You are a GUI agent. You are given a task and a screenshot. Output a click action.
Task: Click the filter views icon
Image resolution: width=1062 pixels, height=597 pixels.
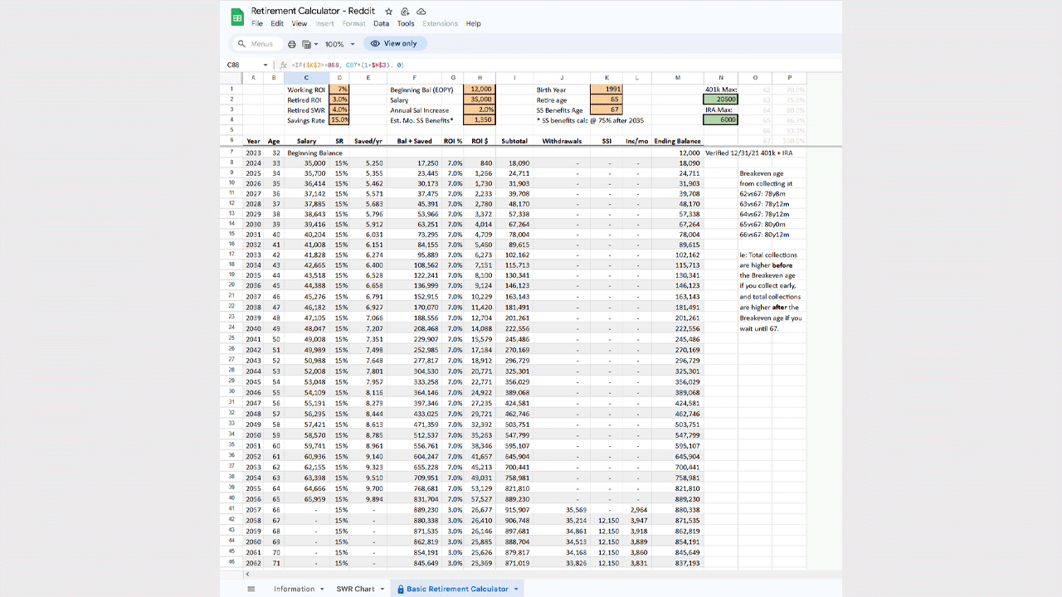click(308, 44)
